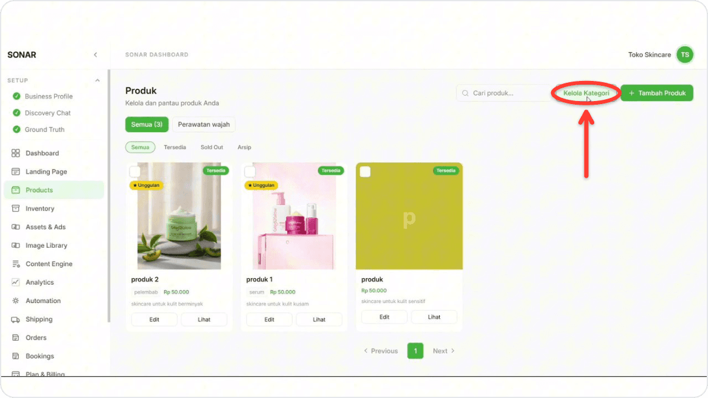
Task: Select the Semua (3) category tab
Action: (147, 124)
